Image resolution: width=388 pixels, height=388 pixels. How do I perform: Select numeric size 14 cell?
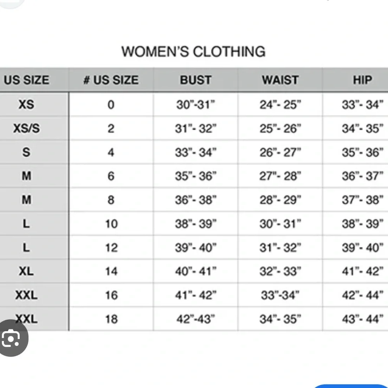tap(111, 271)
